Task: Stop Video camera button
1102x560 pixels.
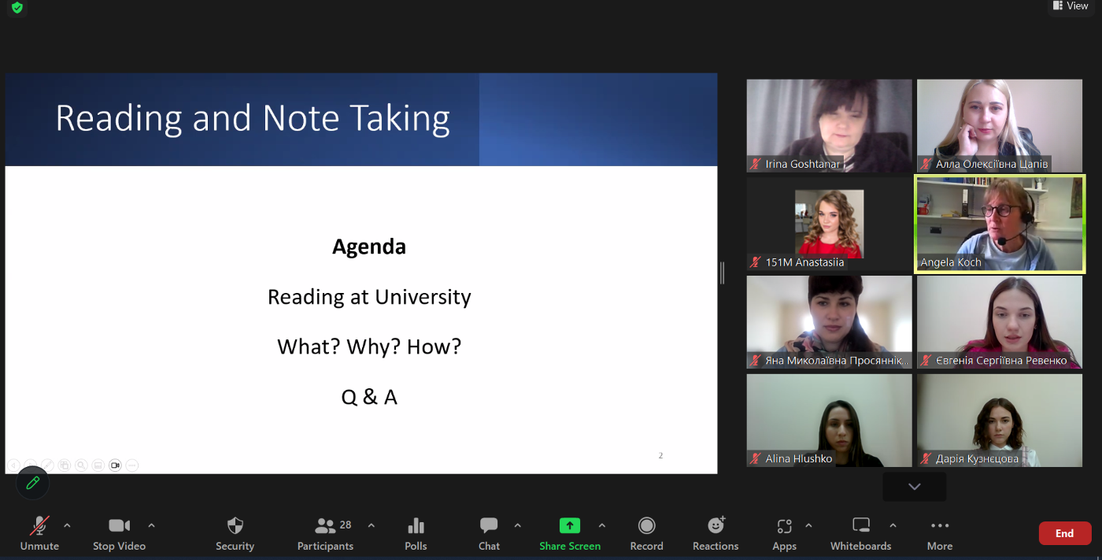Action: [x=119, y=533]
